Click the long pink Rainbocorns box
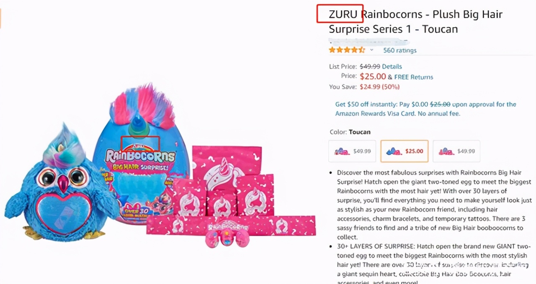This screenshot has height=284, width=536. pos(231,225)
